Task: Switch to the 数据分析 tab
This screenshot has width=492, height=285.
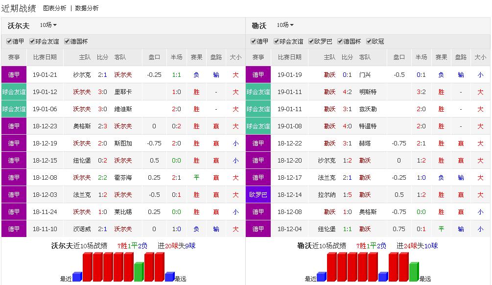Action: (x=87, y=8)
